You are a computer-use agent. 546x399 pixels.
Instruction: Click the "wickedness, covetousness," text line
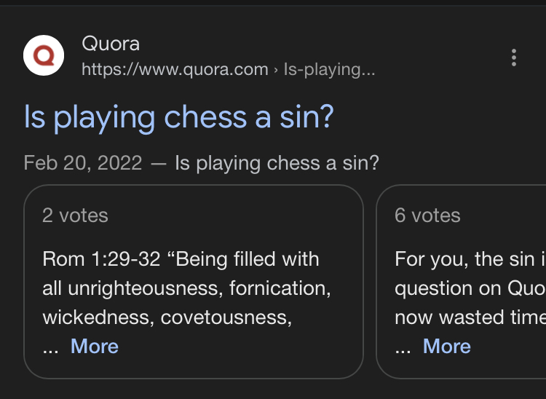tap(167, 317)
